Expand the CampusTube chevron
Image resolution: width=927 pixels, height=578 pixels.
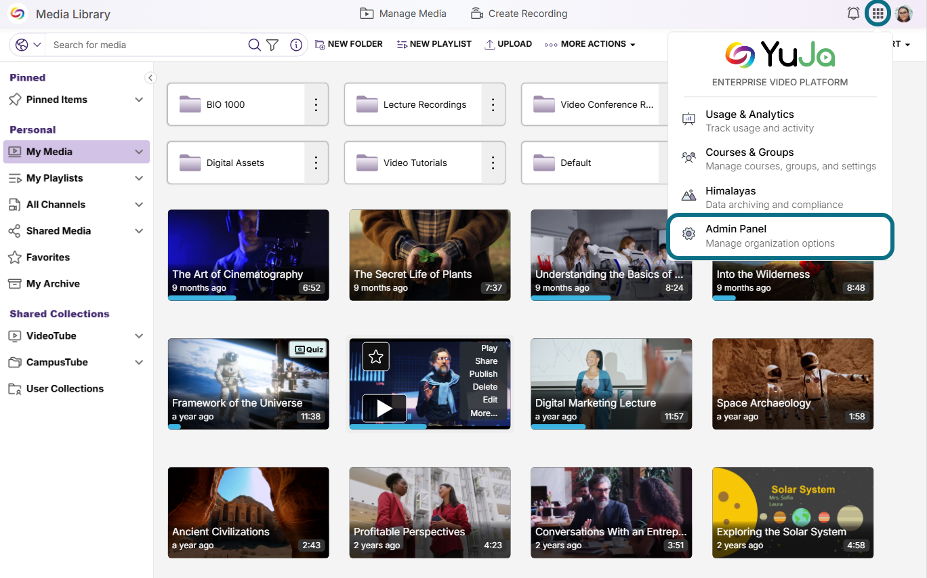click(139, 363)
